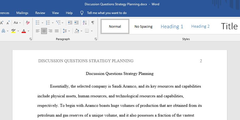Click the Sort A-Z icon
Image resolution: width=240 pixels, height=120 pixels.
tap(85, 23)
